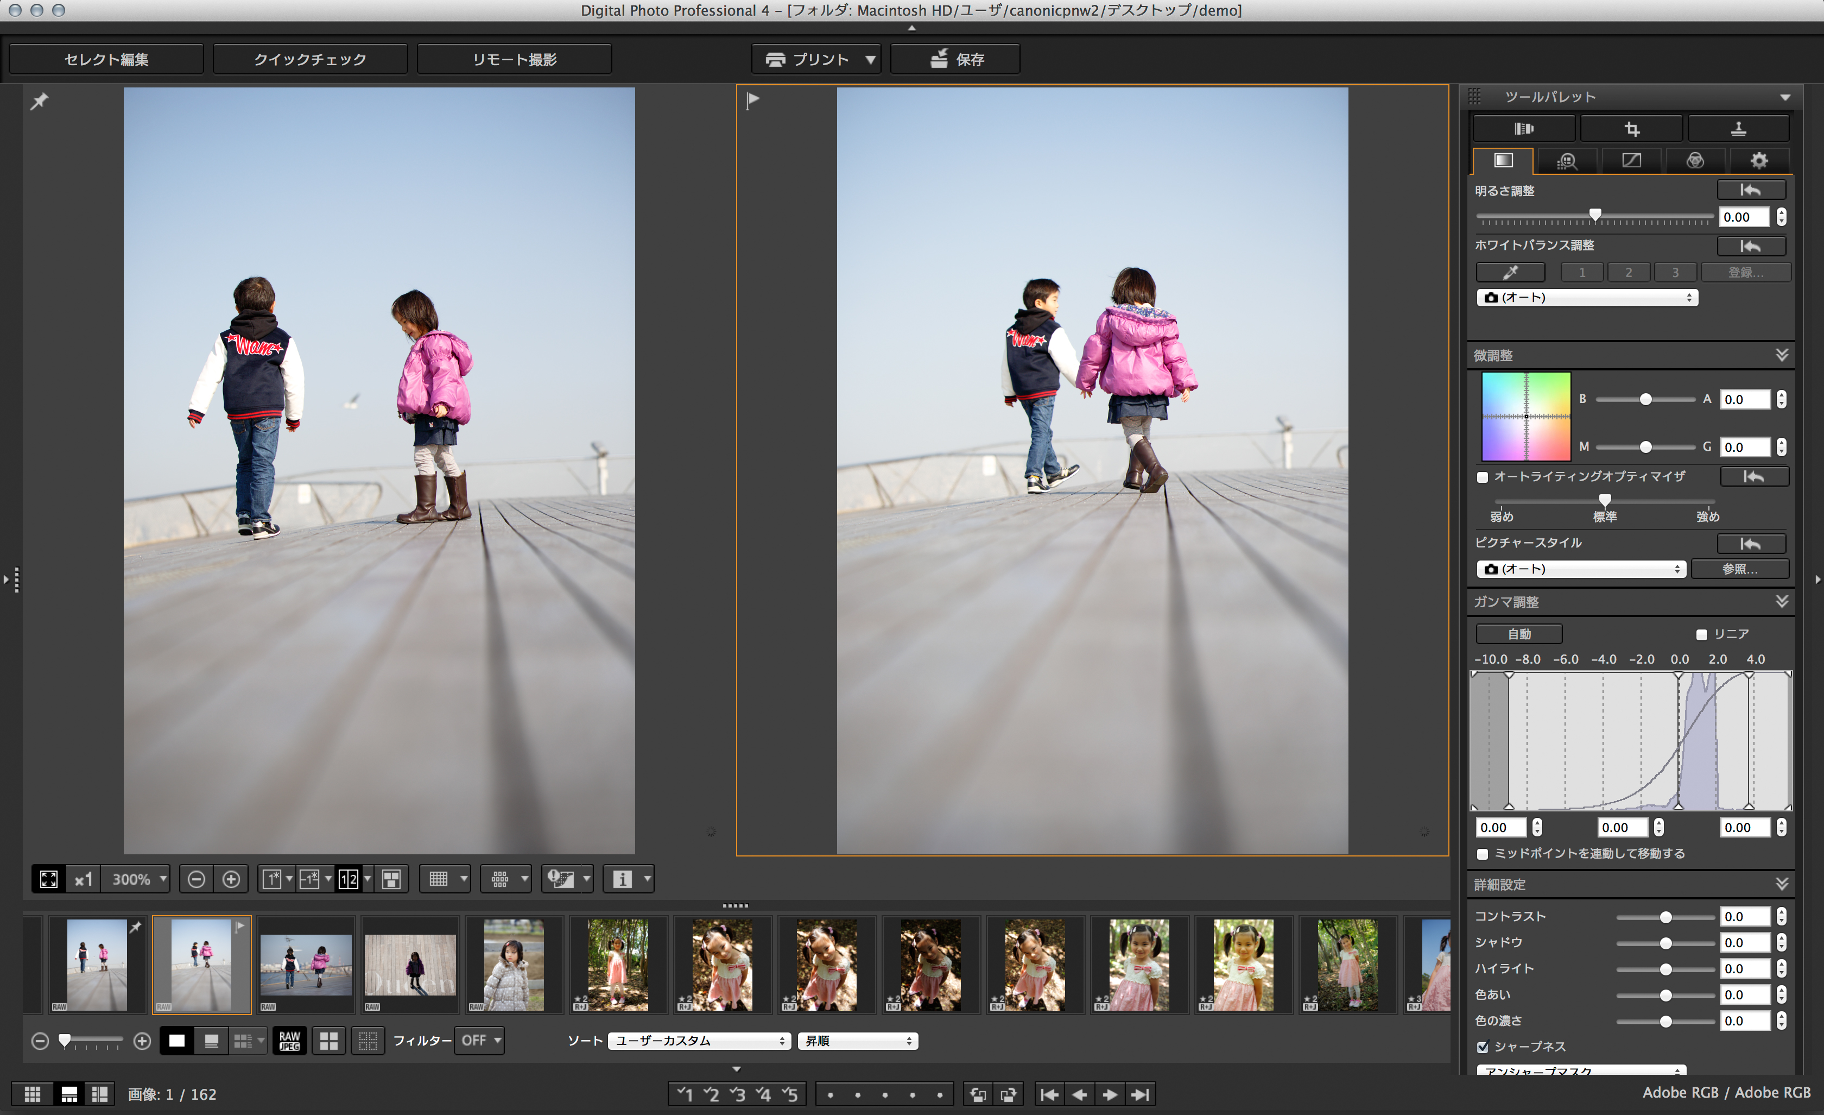Check the リニア linear checkbox
The width and height of the screenshot is (1824, 1115).
(x=1701, y=634)
